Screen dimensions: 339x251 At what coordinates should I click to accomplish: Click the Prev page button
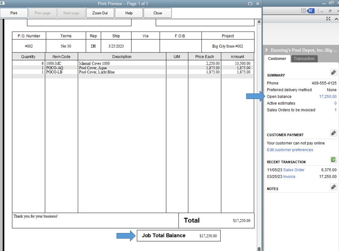42,13
